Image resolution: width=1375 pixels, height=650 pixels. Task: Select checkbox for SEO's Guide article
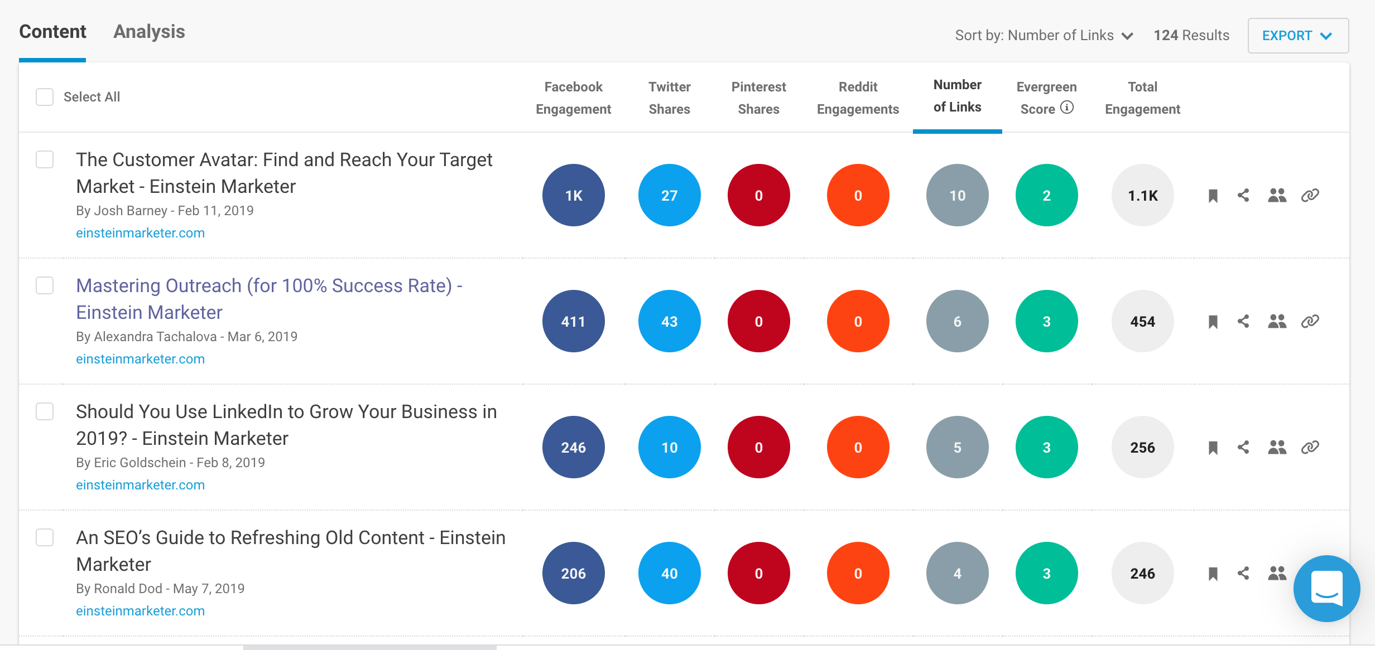pos(45,537)
